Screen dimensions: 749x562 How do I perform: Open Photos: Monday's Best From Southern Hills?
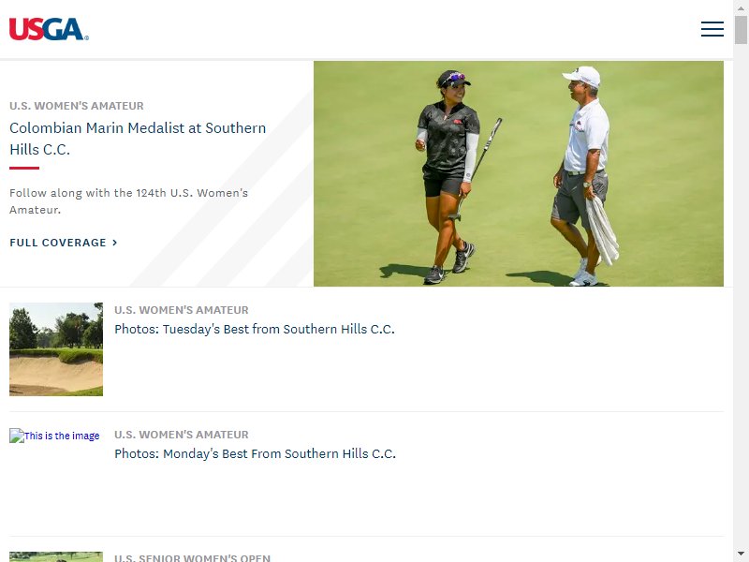tap(255, 453)
